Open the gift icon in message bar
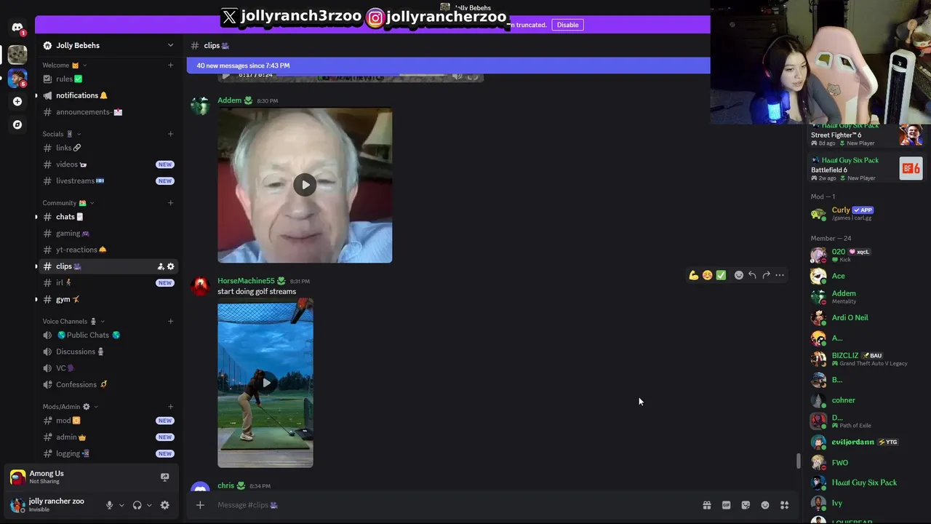 tap(706, 505)
